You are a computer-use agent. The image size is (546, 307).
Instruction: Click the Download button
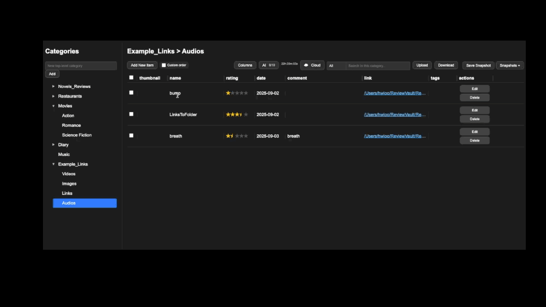[445, 65]
